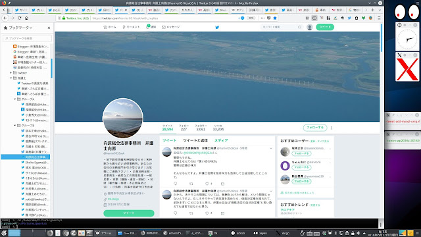The width and height of the screenshot is (421, 237).
Task: Focus the Twitter keyword search box
Action: tap(282, 27)
